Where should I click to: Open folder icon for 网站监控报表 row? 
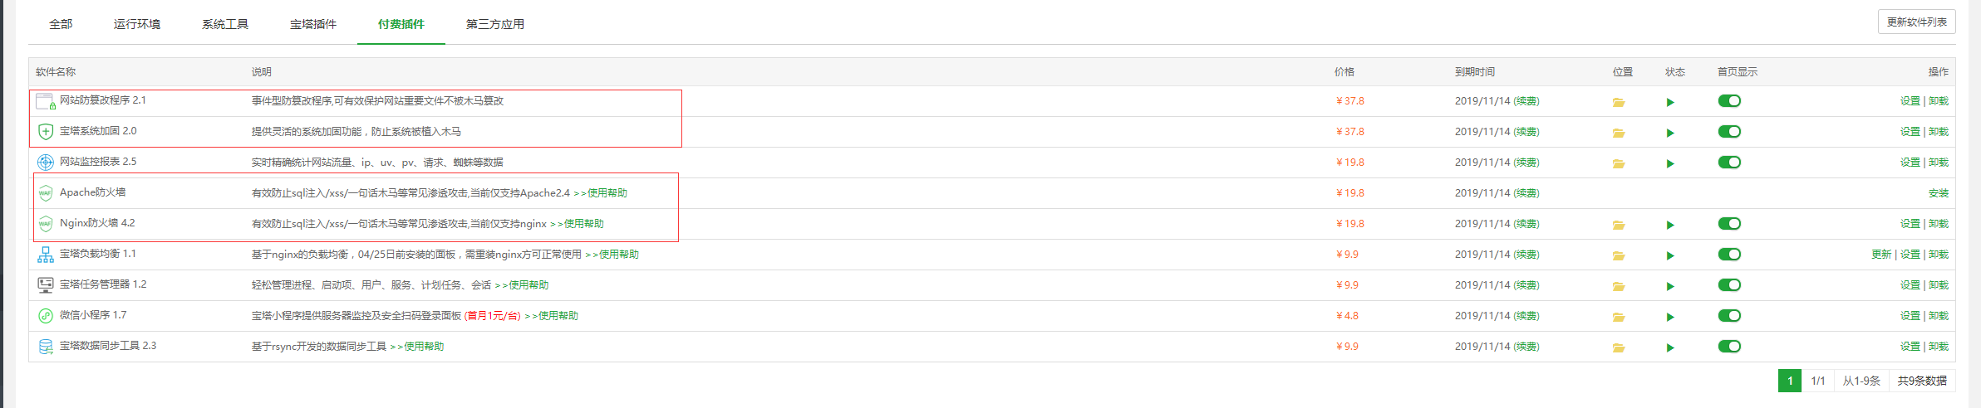(x=1619, y=163)
